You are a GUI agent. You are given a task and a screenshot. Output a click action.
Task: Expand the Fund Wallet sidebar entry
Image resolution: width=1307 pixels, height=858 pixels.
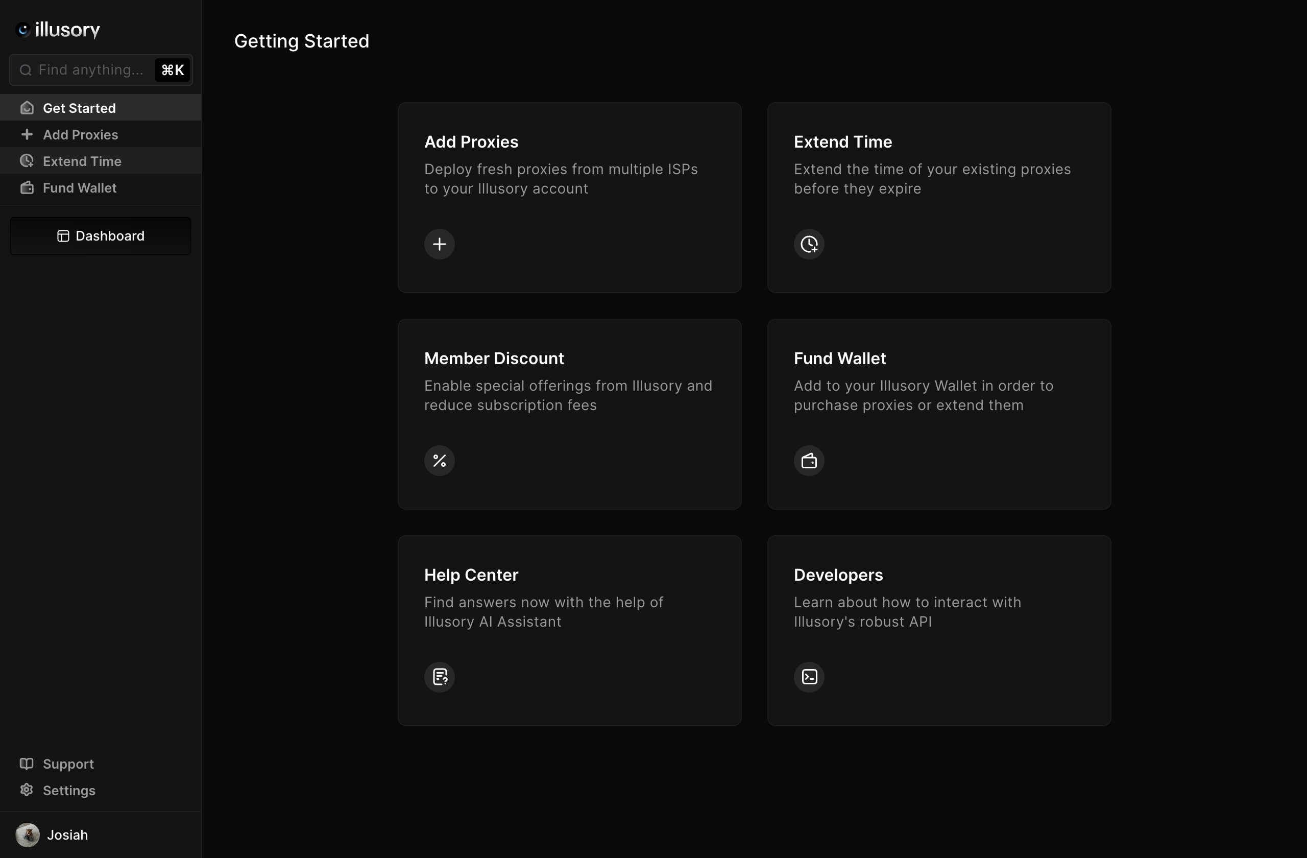tap(80, 187)
